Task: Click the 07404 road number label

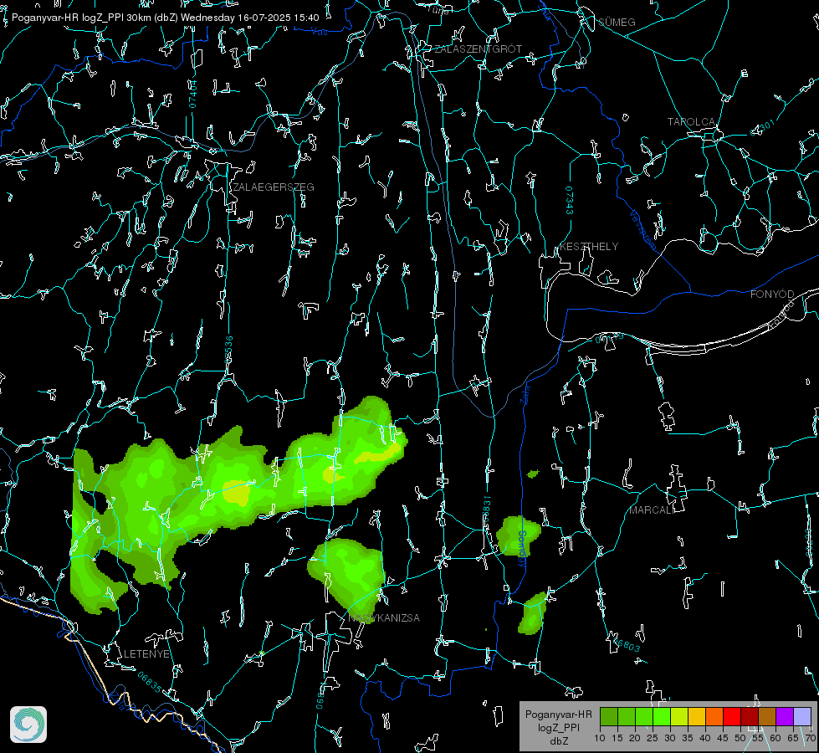Action: click(x=193, y=94)
